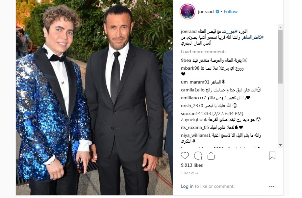
Task: Click the Log in link
Action: pyautogui.click(x=187, y=186)
